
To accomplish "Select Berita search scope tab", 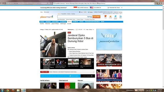I will (x=69, y=14).
